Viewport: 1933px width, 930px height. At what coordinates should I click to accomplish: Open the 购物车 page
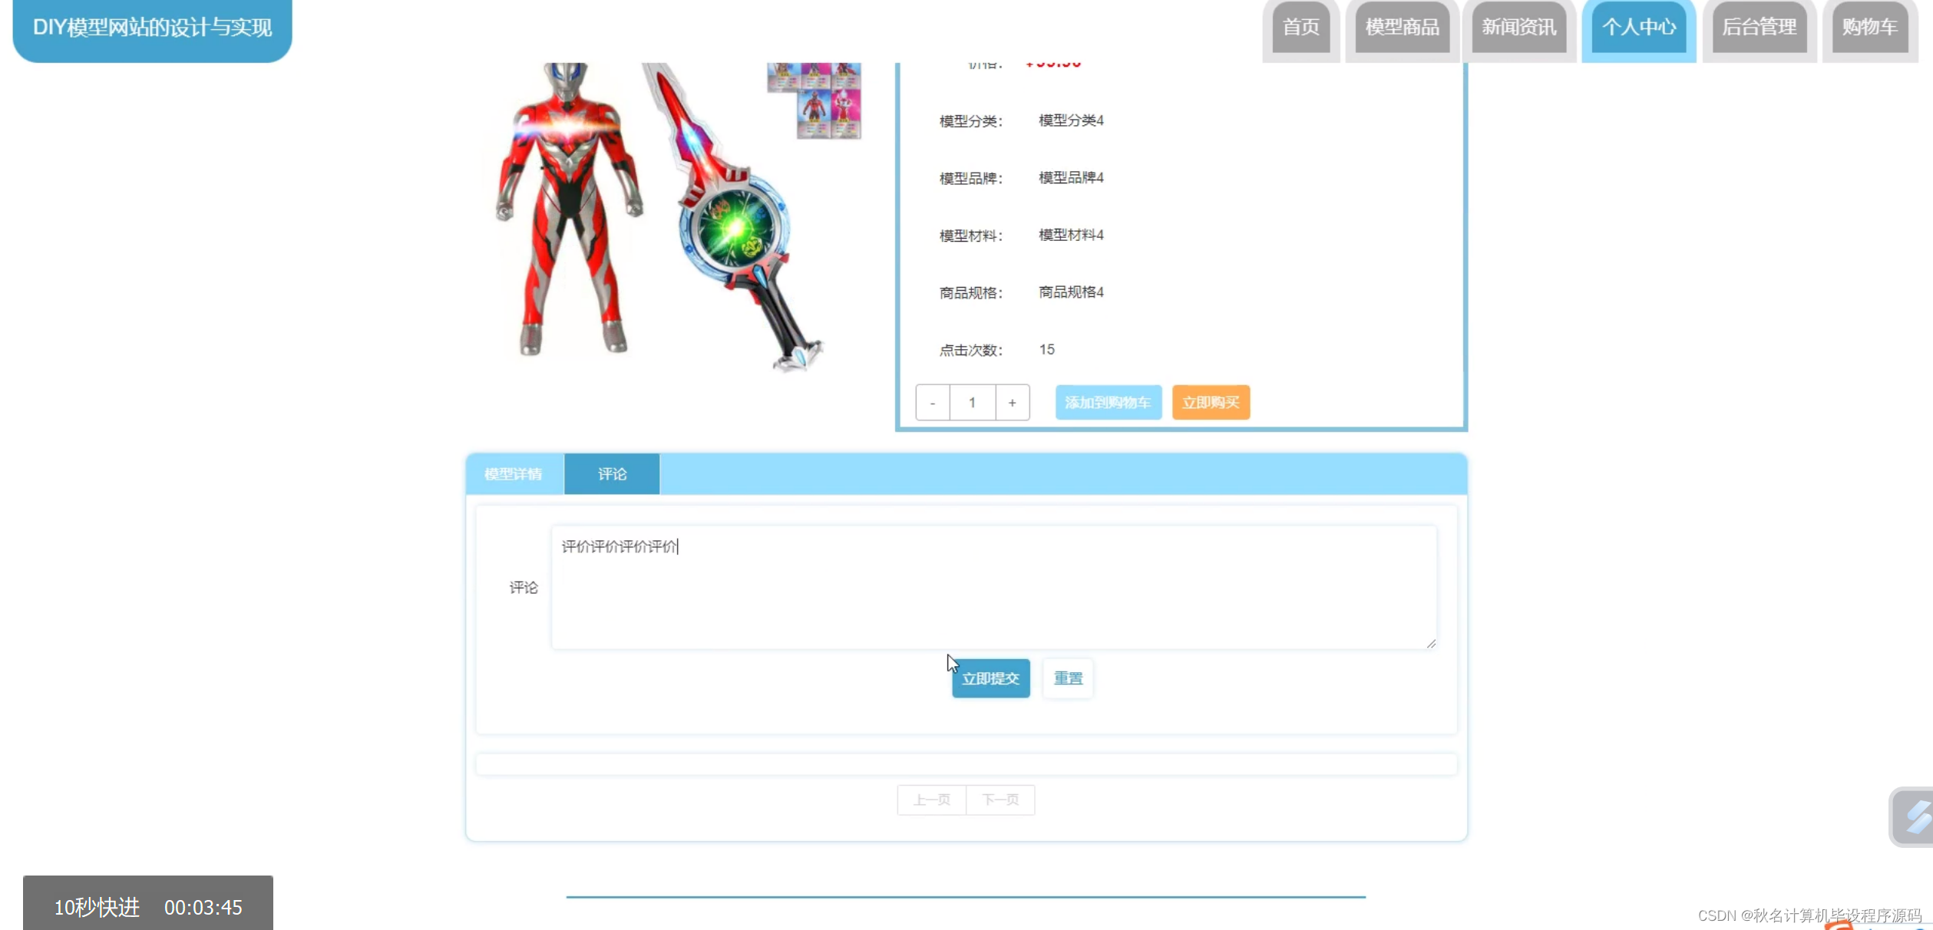[x=1869, y=28]
